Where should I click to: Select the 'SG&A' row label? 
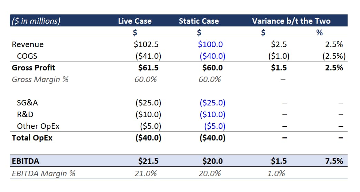pyautogui.click(x=27, y=103)
